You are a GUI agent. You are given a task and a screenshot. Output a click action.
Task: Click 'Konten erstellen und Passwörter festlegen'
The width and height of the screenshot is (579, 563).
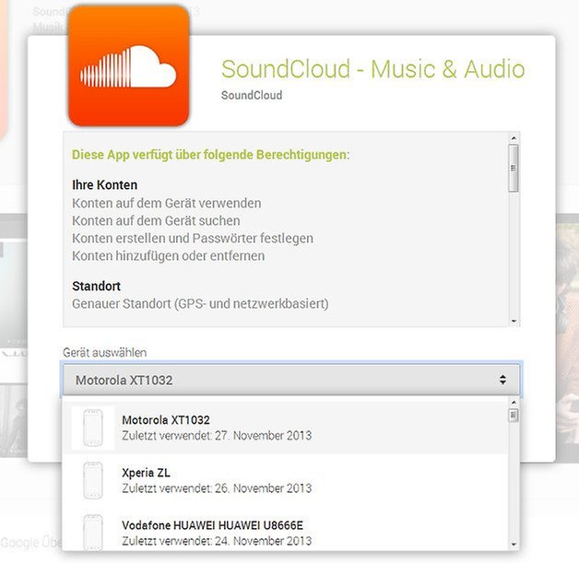click(x=193, y=239)
